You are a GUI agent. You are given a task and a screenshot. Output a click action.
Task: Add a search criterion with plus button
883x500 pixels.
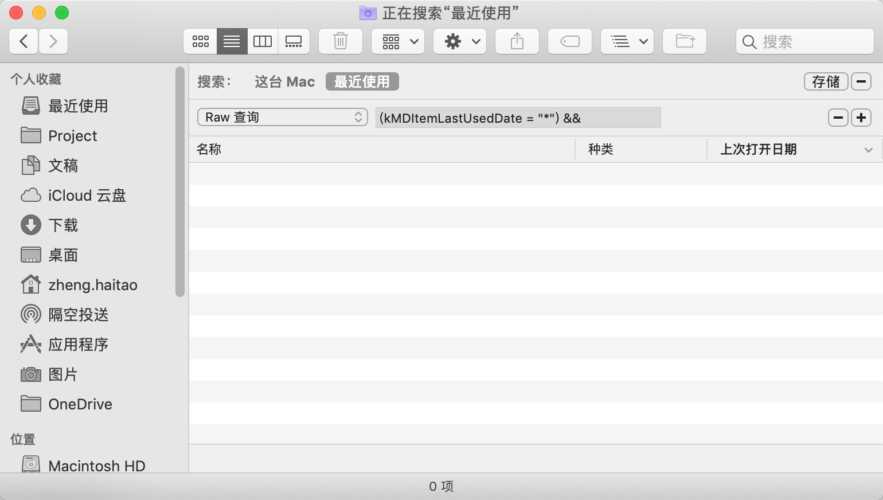pos(861,118)
